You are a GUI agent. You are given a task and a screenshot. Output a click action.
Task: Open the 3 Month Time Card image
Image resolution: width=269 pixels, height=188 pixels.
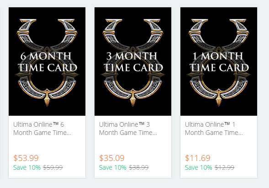pos(133,61)
